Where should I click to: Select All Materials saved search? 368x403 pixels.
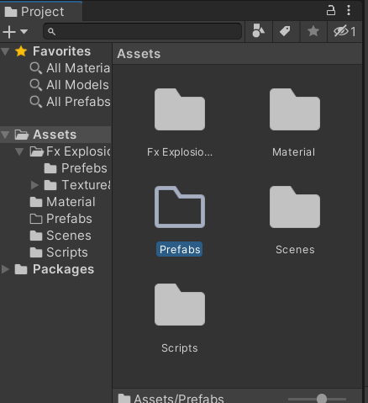[x=78, y=68]
